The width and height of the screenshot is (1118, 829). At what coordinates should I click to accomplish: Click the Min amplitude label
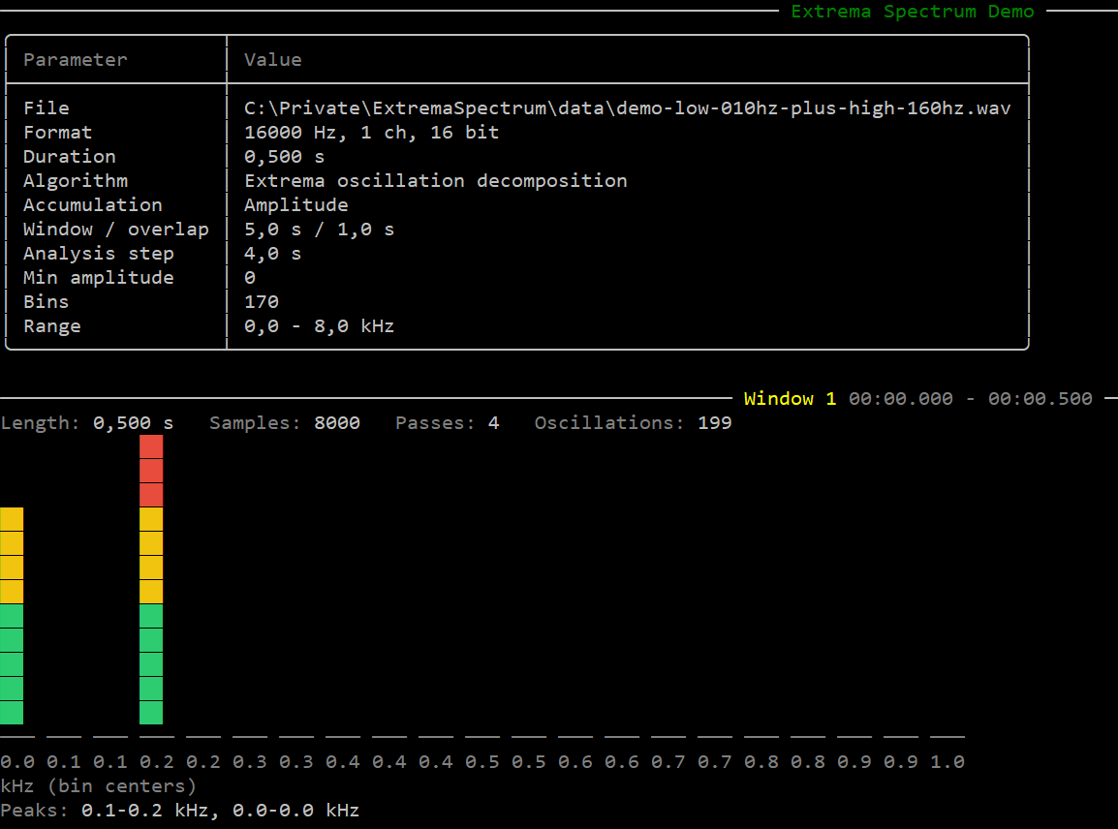99,278
